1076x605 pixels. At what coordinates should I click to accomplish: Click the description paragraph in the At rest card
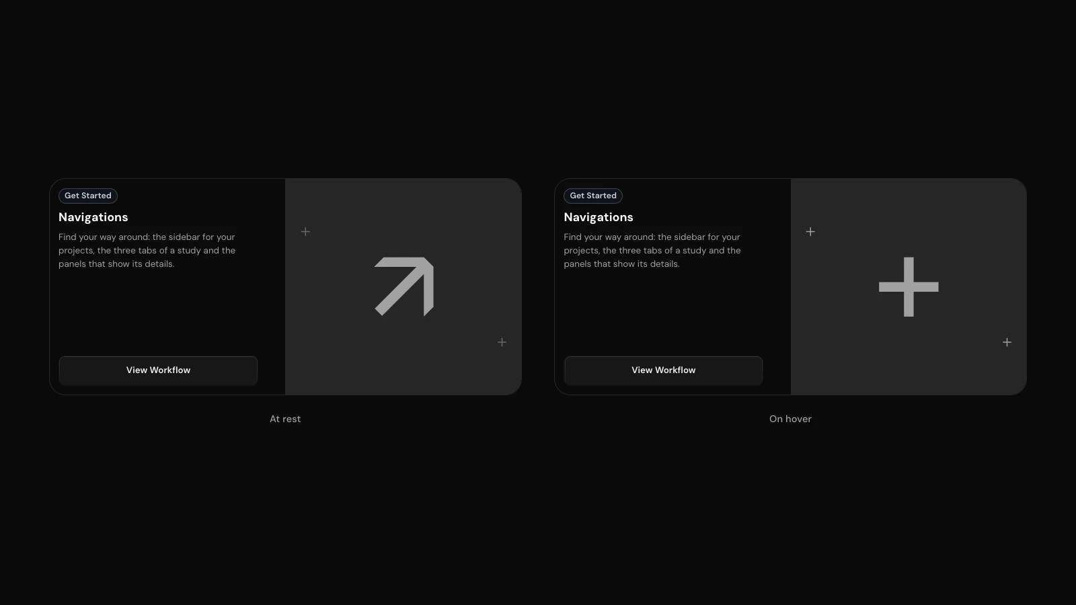tap(147, 251)
